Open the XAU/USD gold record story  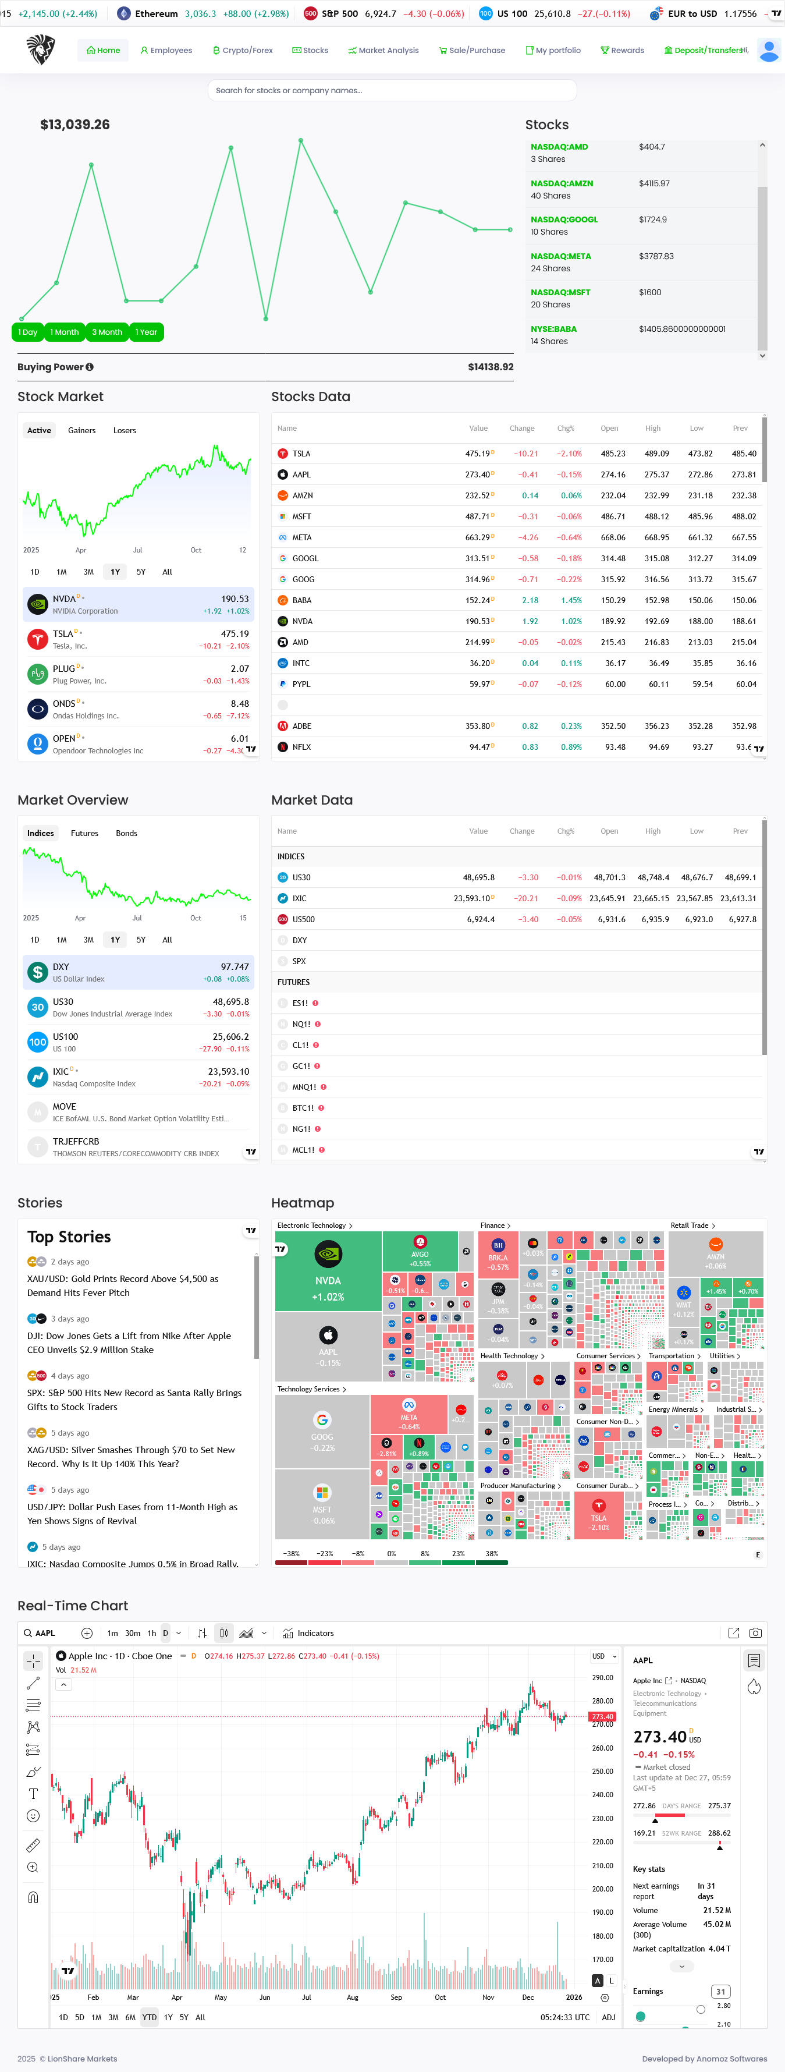point(123,1285)
